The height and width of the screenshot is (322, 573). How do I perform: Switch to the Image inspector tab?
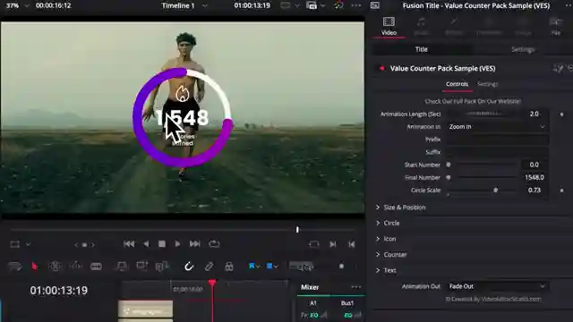point(523,26)
